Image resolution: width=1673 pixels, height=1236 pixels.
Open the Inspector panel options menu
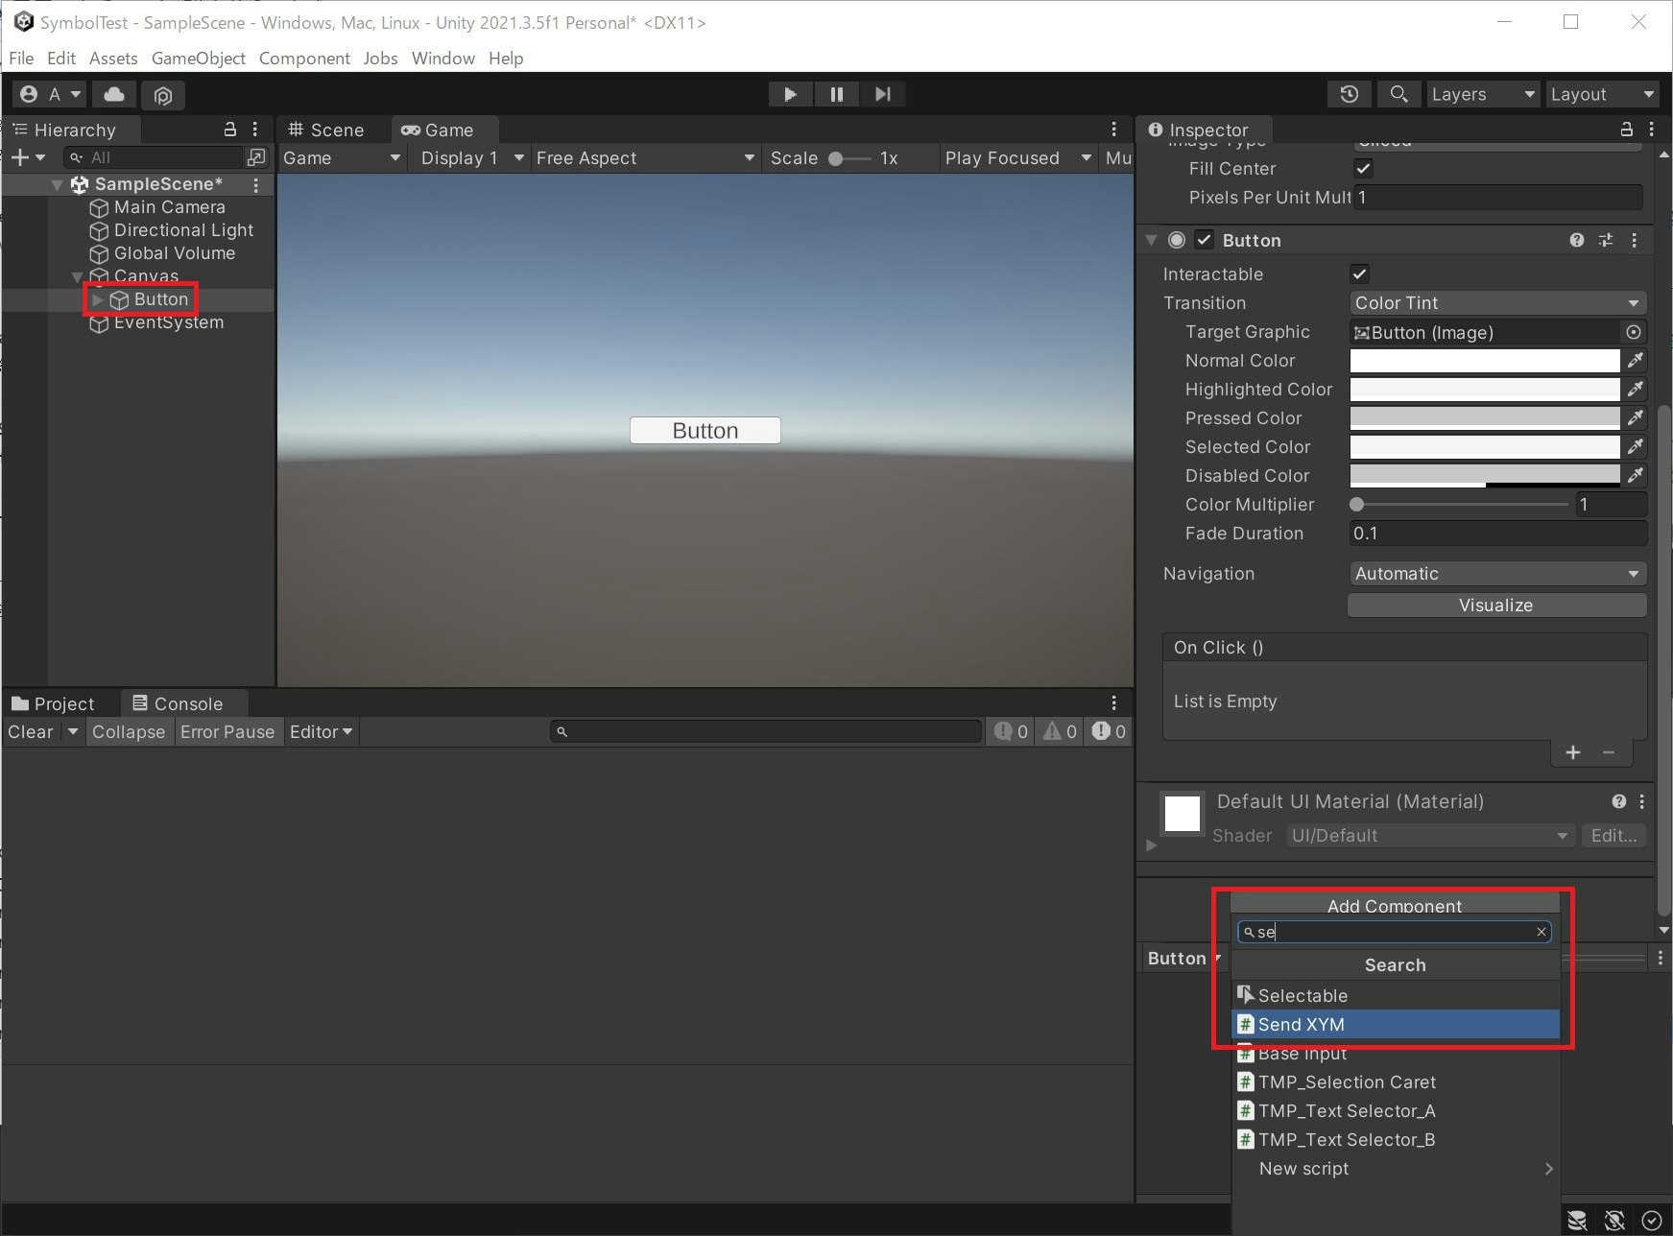coord(1651,129)
